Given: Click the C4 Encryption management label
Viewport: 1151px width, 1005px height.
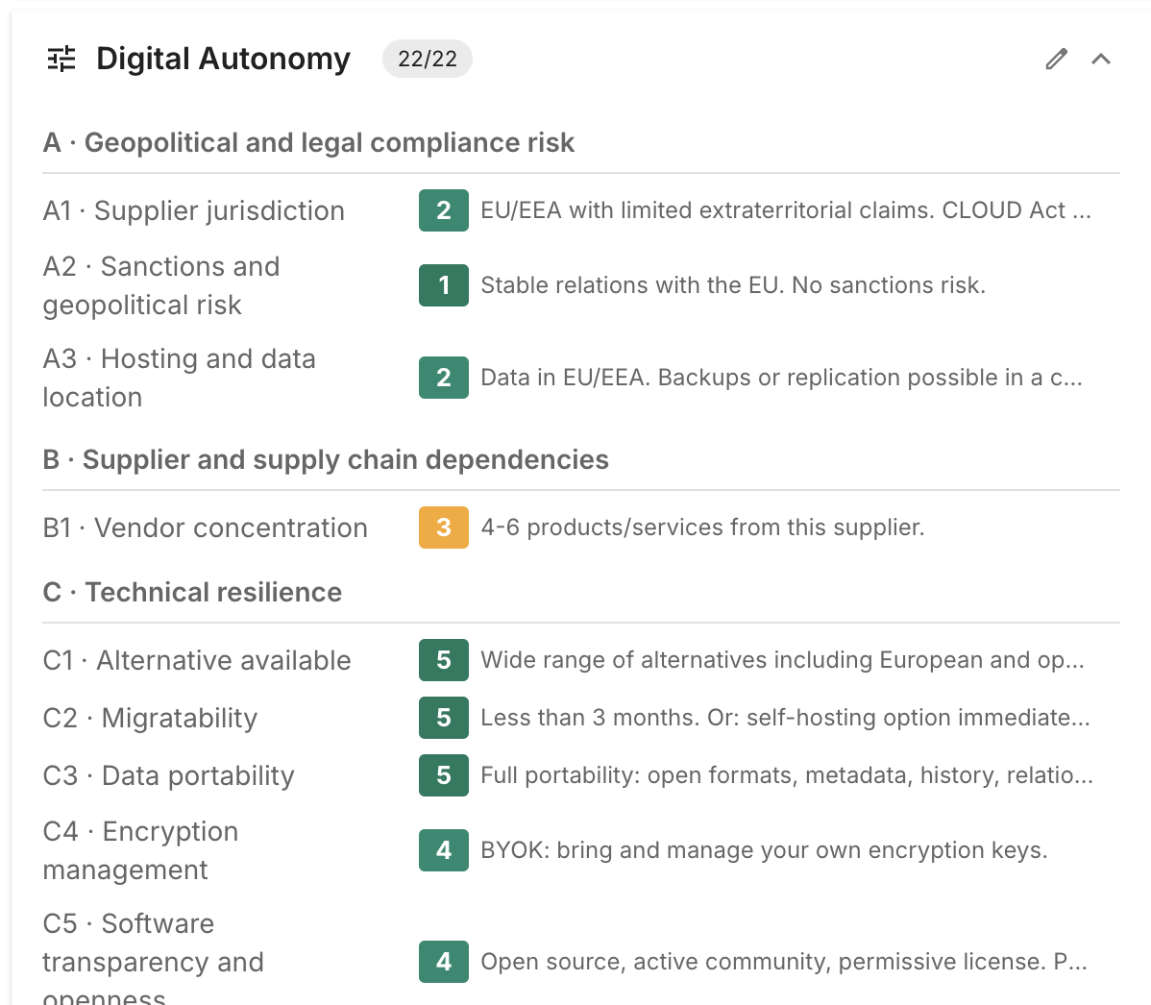Looking at the screenshot, I should 141,851.
